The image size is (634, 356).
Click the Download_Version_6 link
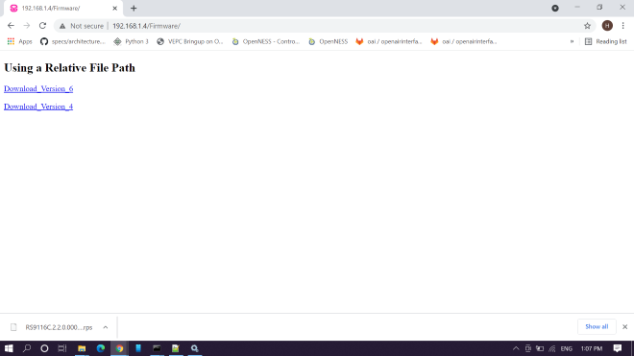[x=38, y=88]
